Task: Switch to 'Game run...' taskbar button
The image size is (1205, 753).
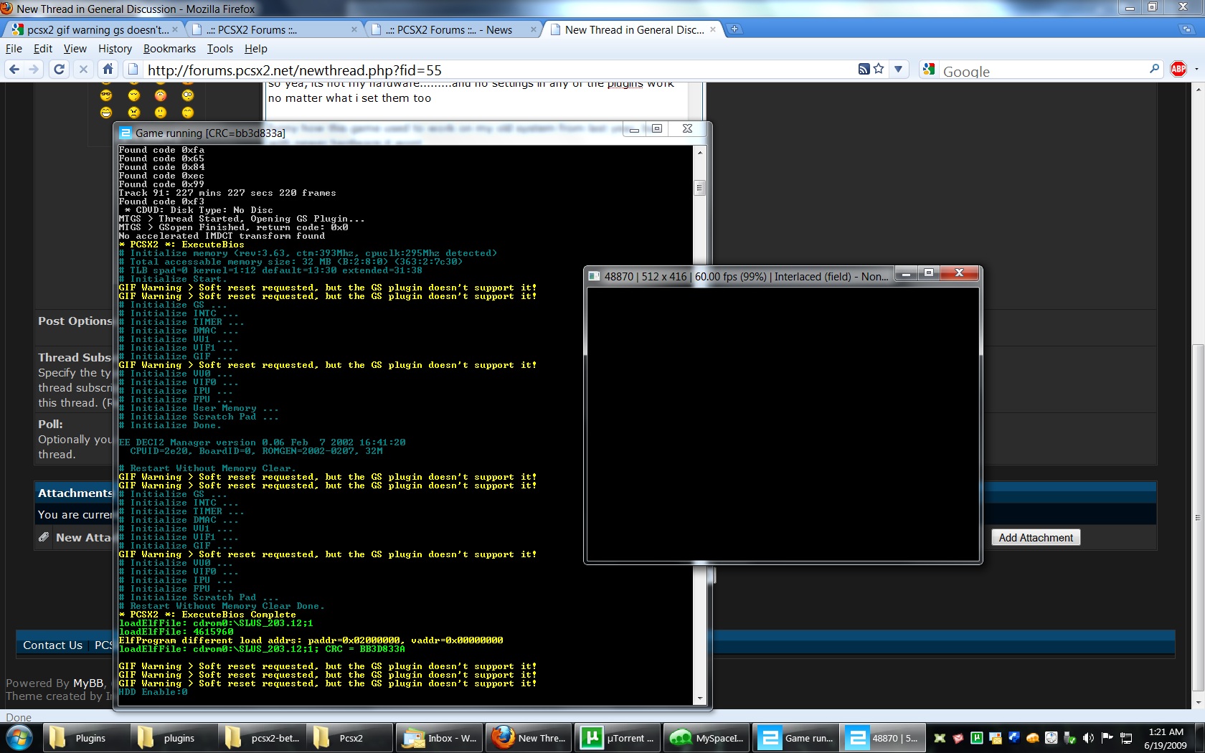Action: point(795,738)
